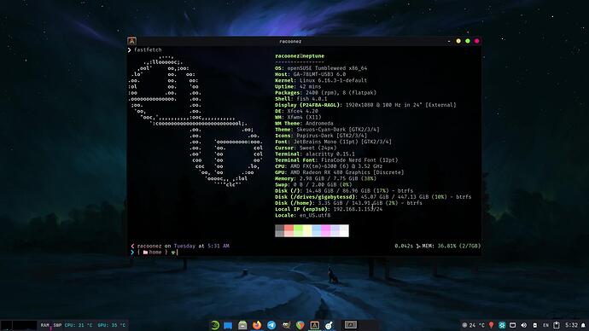Click the 'Shell: fish 4.0.1' line
The height and width of the screenshot is (331, 589).
pyautogui.click(x=300, y=99)
